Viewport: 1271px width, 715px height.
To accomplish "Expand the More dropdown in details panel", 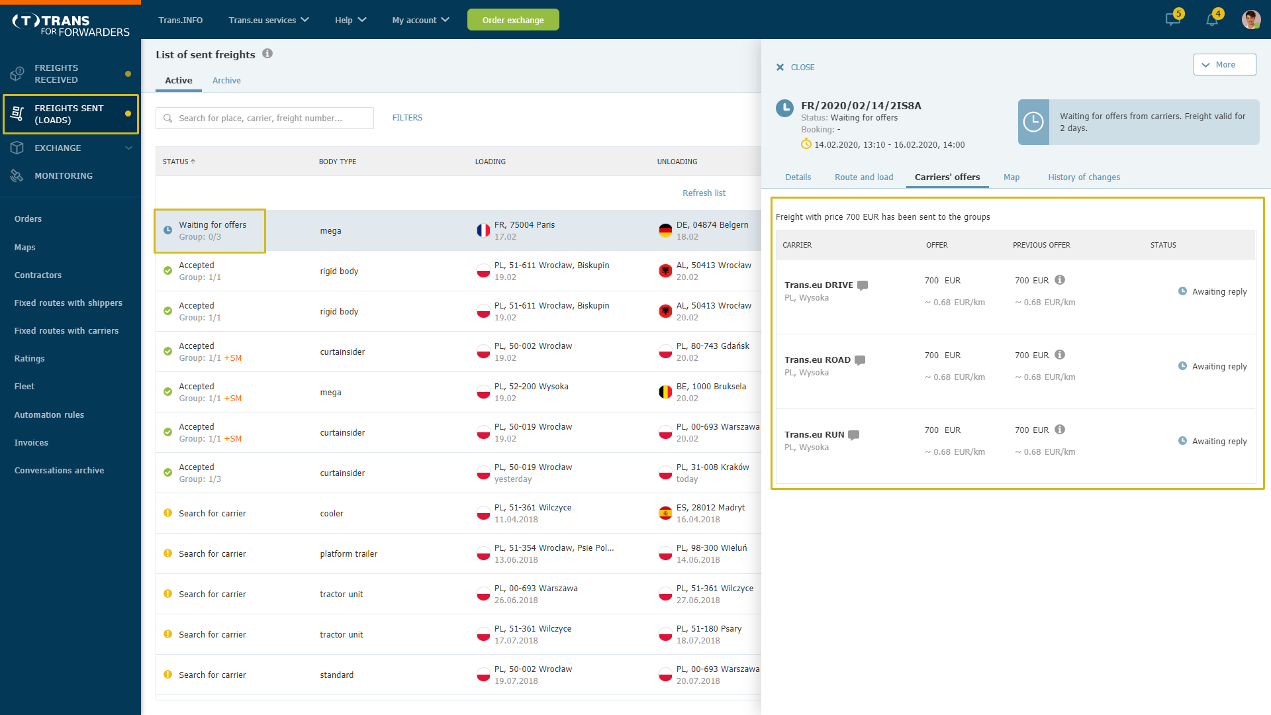I will pyautogui.click(x=1224, y=65).
